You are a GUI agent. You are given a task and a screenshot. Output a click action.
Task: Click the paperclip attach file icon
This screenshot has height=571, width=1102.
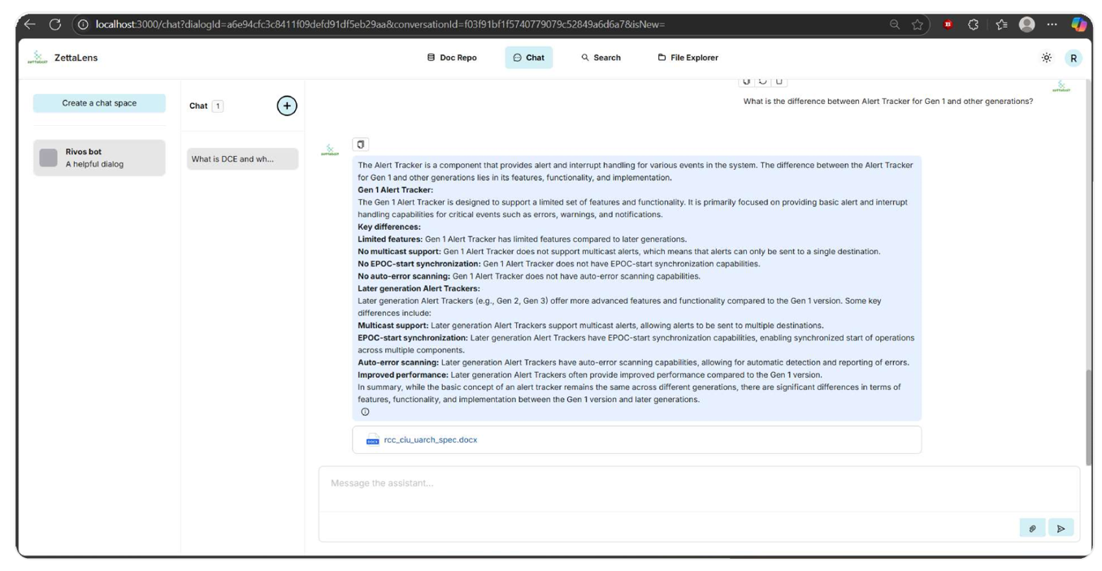(1032, 528)
